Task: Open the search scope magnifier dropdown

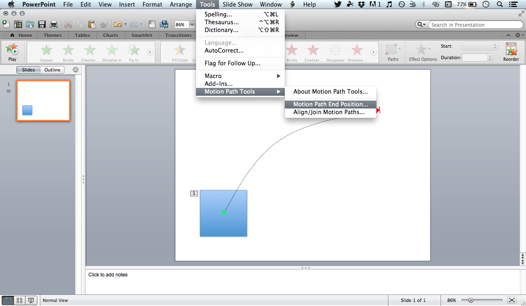Action: click(x=421, y=24)
